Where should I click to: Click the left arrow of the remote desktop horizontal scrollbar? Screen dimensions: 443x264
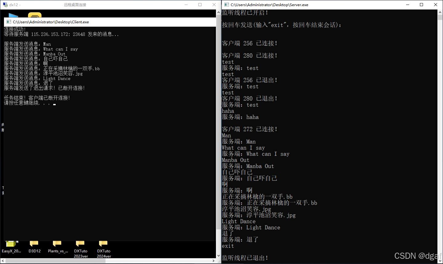(x=3, y=261)
